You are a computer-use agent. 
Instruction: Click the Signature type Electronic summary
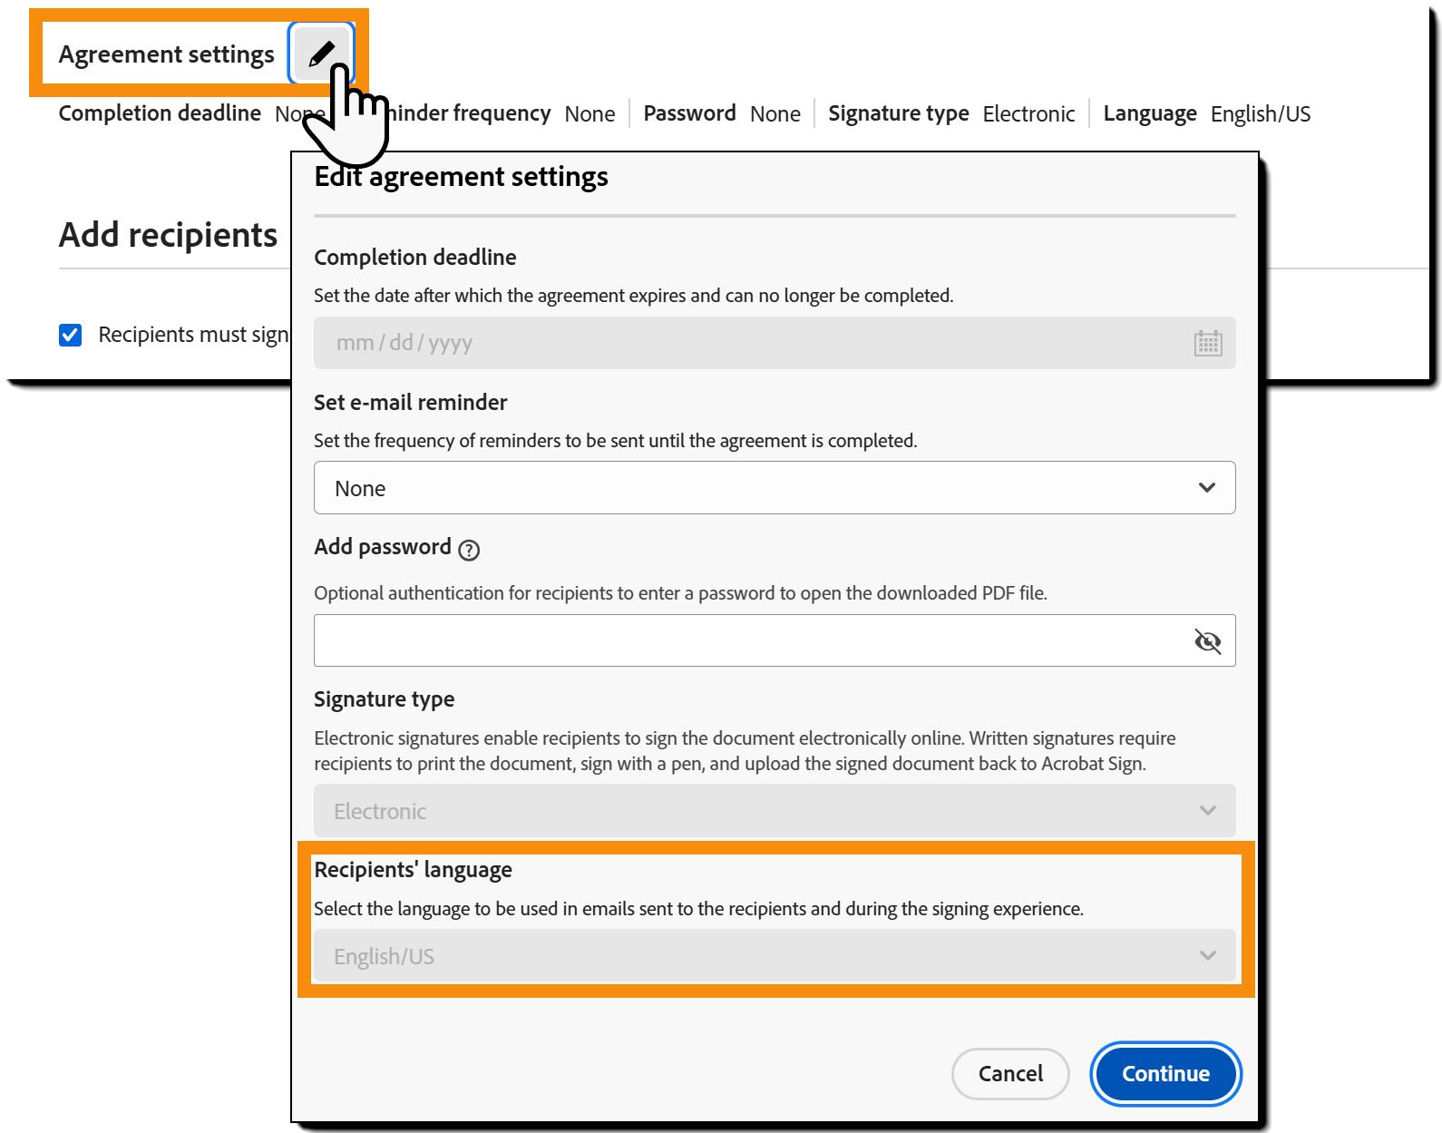(950, 114)
